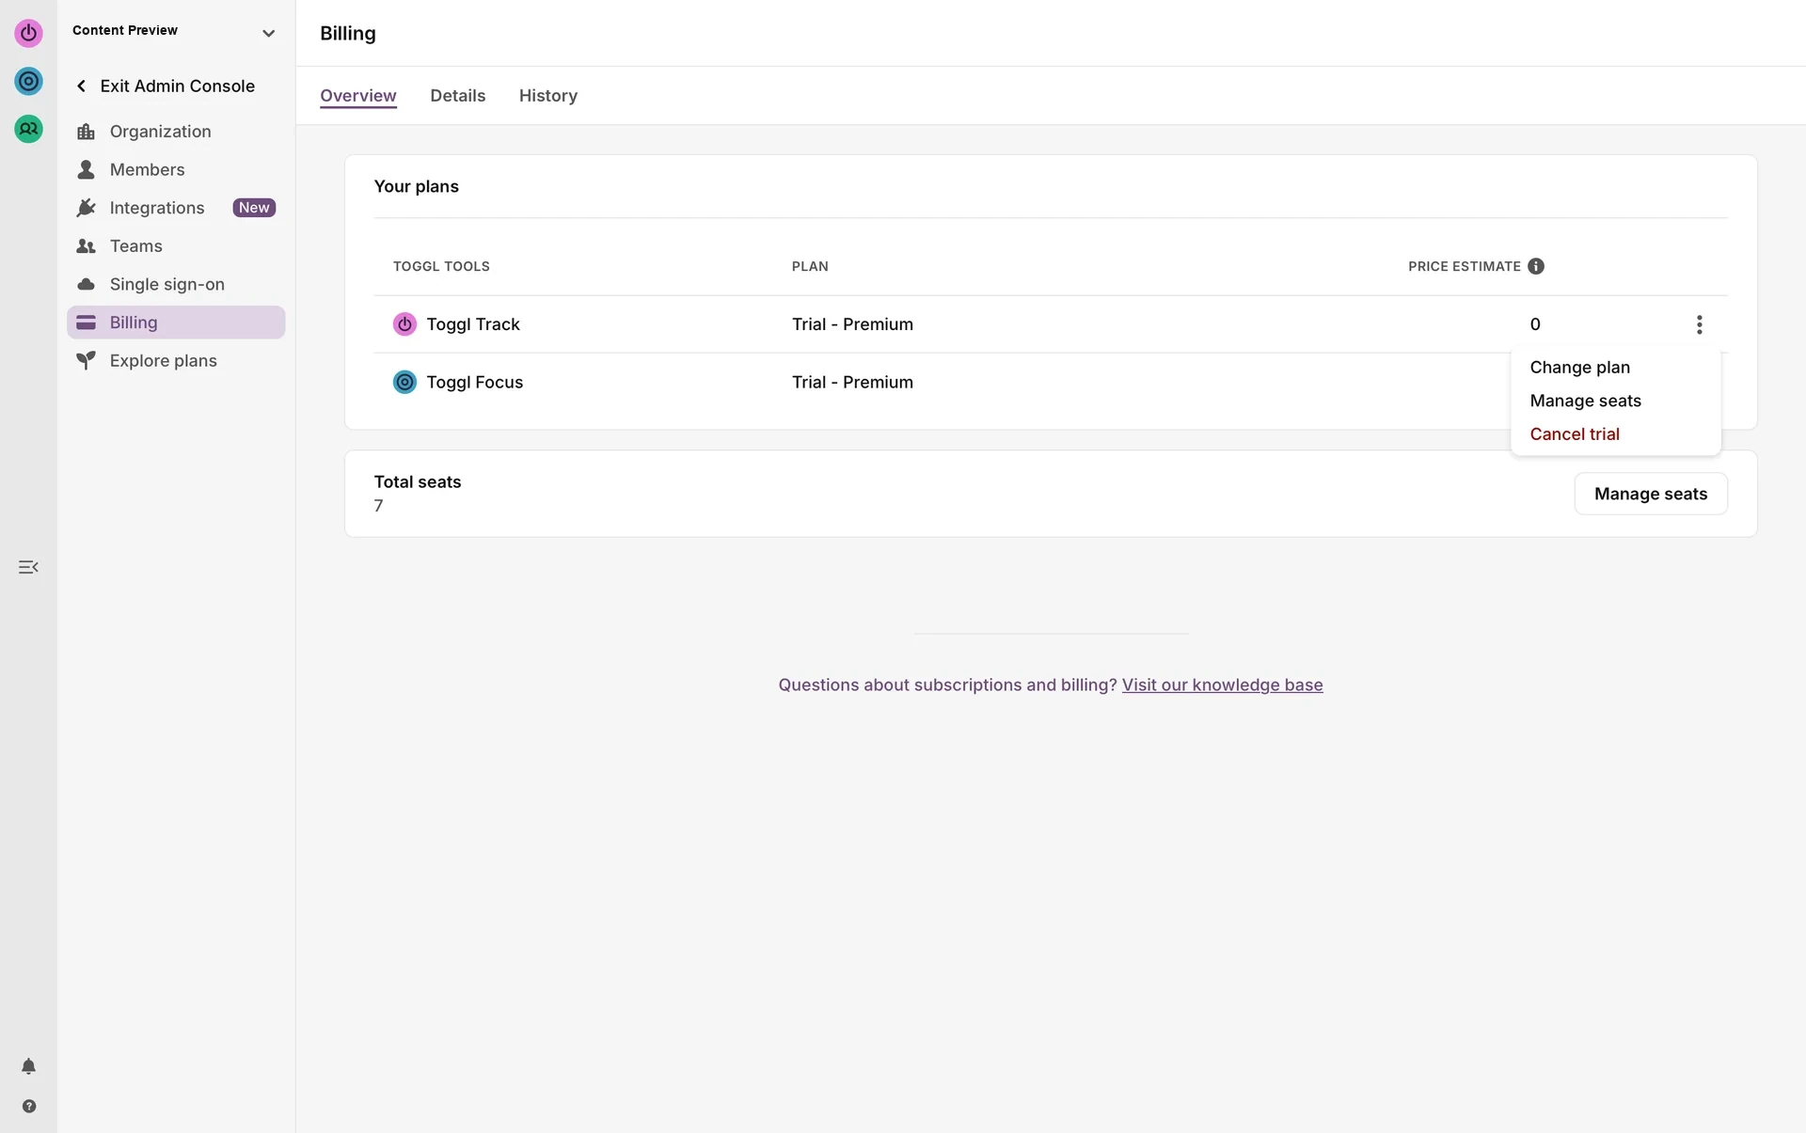The width and height of the screenshot is (1806, 1133).
Task: Select Cancel trial in the menu
Action: point(1575,434)
